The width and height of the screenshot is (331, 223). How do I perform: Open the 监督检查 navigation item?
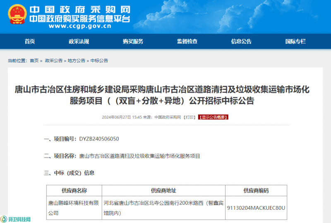[187, 41]
